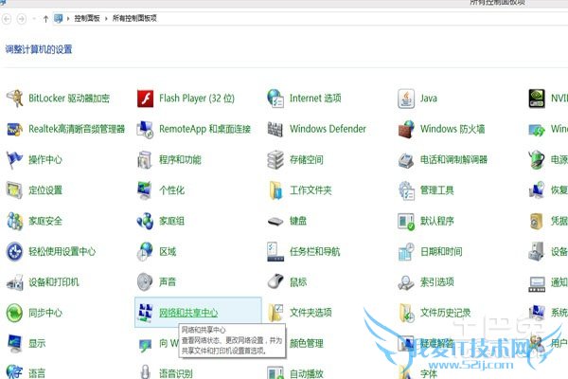The width and height of the screenshot is (568, 379).
Task: Open the 个性化 icon
Action: (x=145, y=190)
